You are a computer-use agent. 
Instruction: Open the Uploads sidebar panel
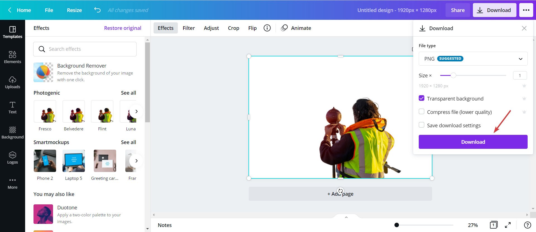12,82
